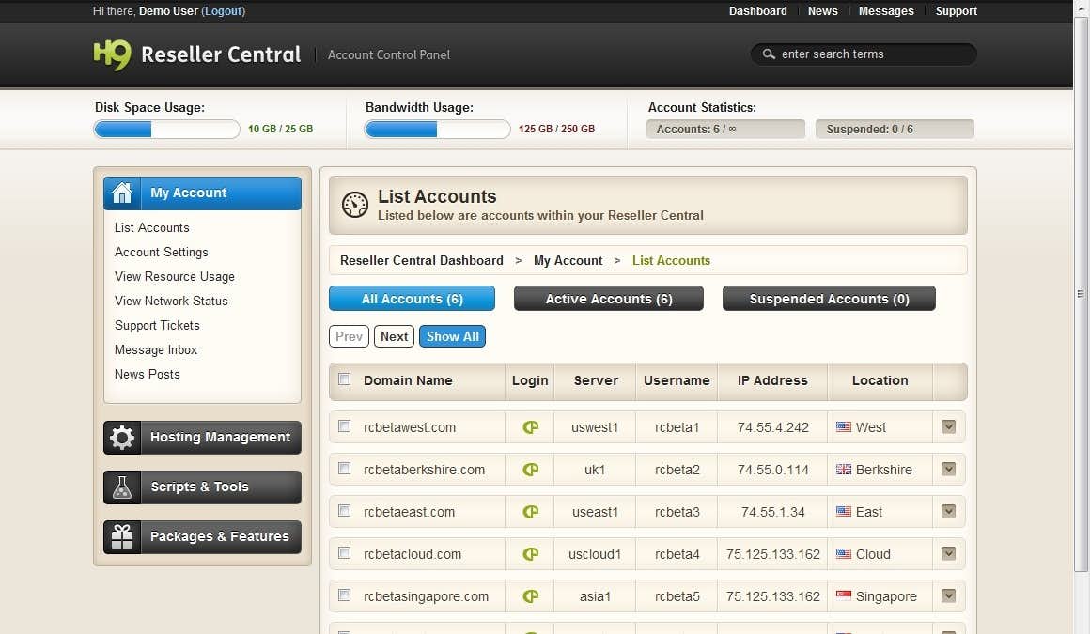Viewport: 1090px width, 634px height.
Task: Open the row dropdown for rcbetaberkshire.com
Action: pyautogui.click(x=948, y=469)
